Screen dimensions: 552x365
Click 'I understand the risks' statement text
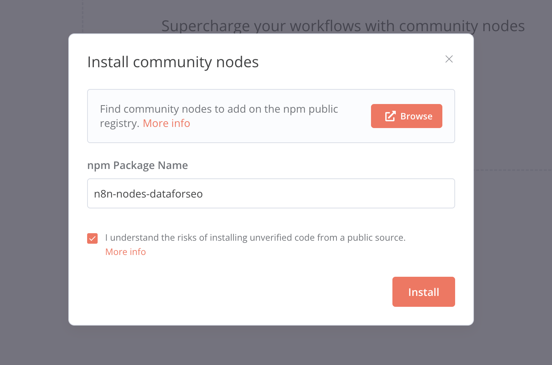[255, 238]
